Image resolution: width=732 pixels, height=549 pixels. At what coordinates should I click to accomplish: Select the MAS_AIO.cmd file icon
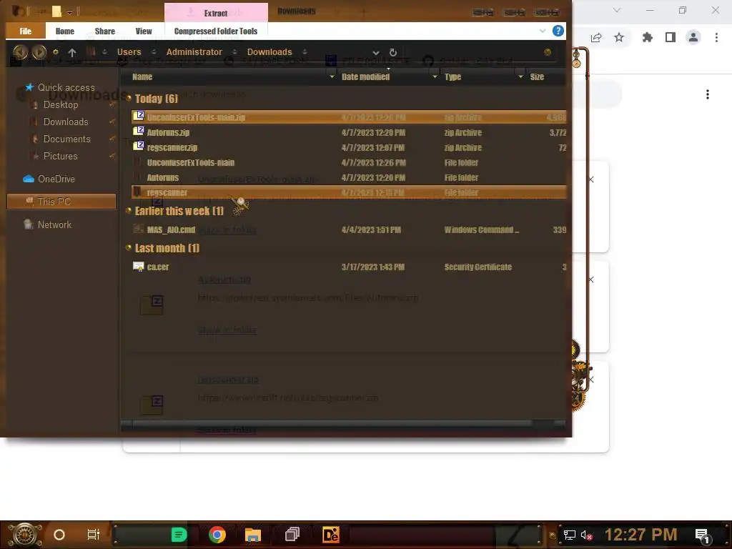pyautogui.click(x=138, y=229)
